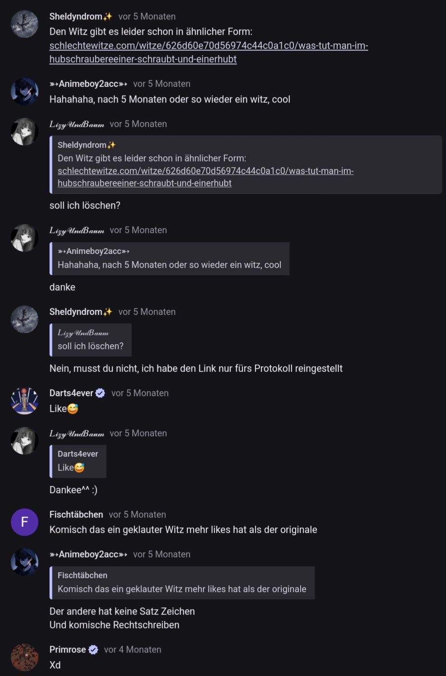Click Sheldyndrom's avatar beside the top link comment
This screenshot has width=446, height=676.
coord(24,24)
